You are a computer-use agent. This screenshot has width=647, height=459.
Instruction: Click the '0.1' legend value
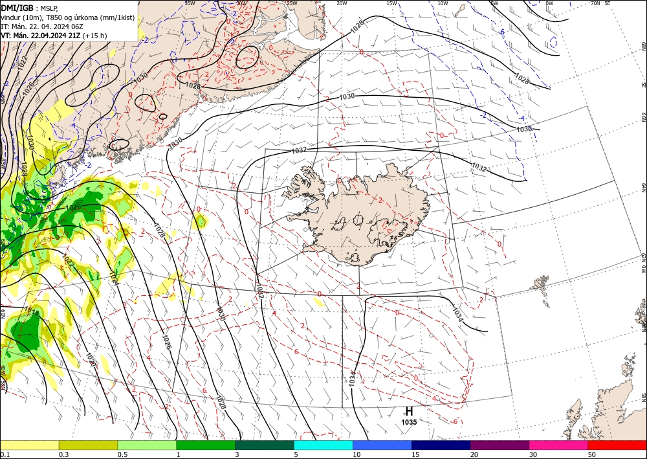5,454
